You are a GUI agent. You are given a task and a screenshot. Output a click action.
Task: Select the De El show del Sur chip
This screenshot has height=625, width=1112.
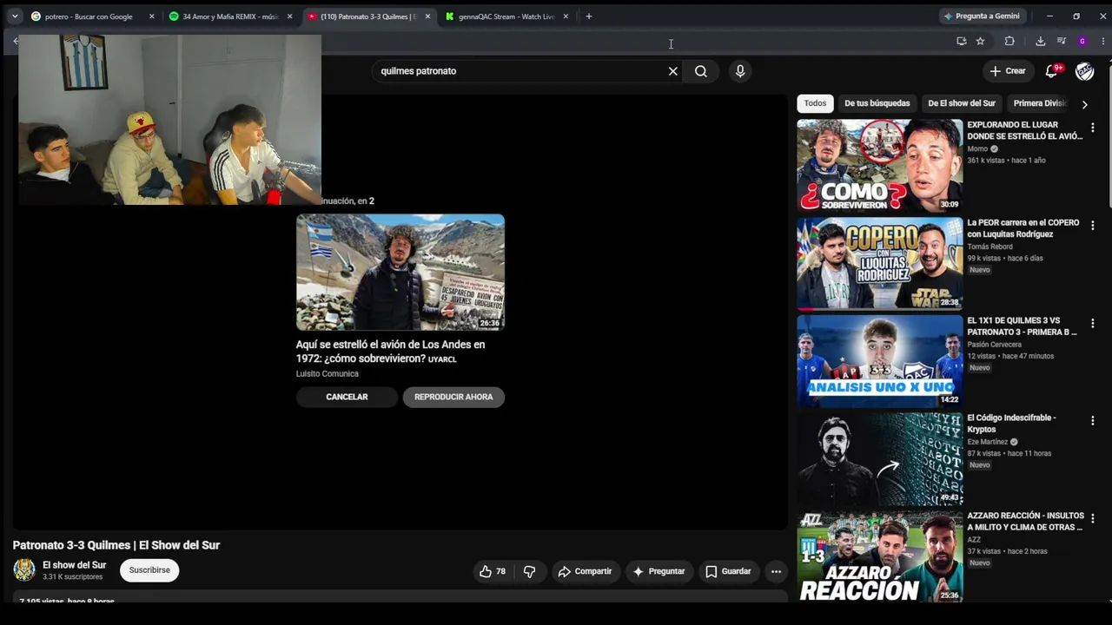point(962,103)
